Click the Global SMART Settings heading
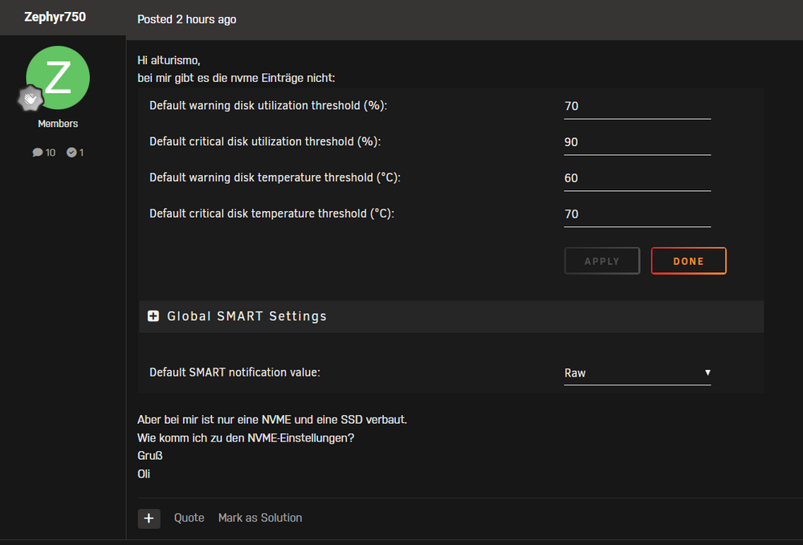The height and width of the screenshot is (545, 803). 247,316
